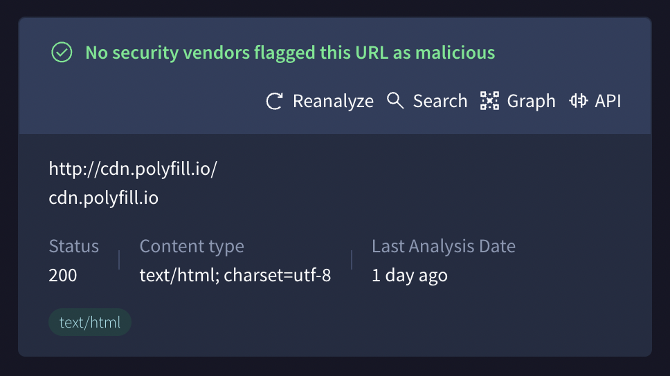Select the API label
The height and width of the screenshot is (376, 670).
608,101
